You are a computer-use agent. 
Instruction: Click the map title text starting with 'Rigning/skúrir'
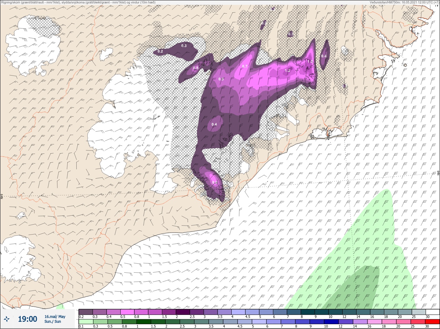[78, 2]
